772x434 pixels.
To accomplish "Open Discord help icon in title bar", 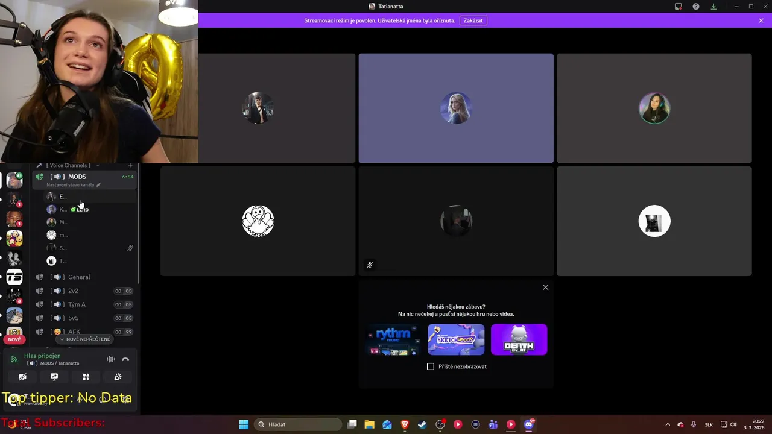I will pyautogui.click(x=696, y=7).
